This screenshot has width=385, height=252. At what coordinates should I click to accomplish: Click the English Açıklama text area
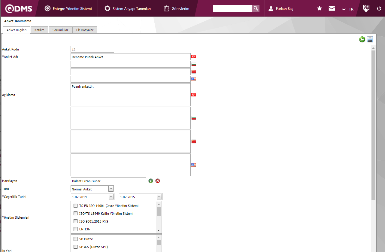[131, 165]
